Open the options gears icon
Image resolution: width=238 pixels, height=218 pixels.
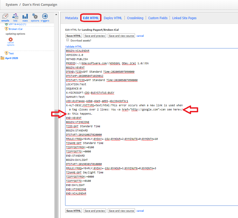tap(35, 16)
